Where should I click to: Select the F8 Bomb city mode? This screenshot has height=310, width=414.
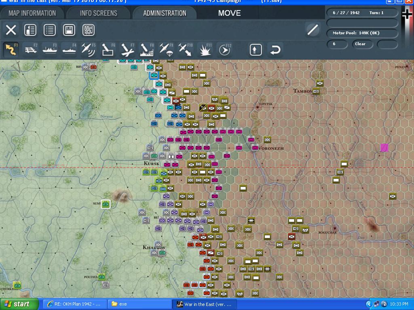(146, 49)
